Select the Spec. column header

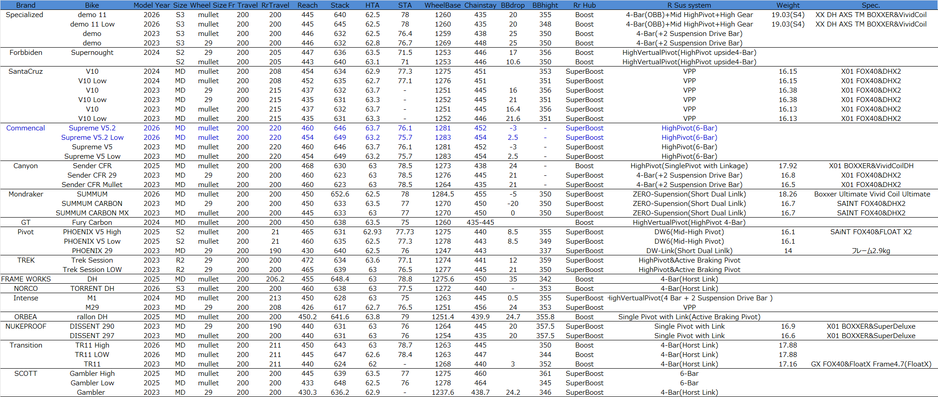(871, 5)
